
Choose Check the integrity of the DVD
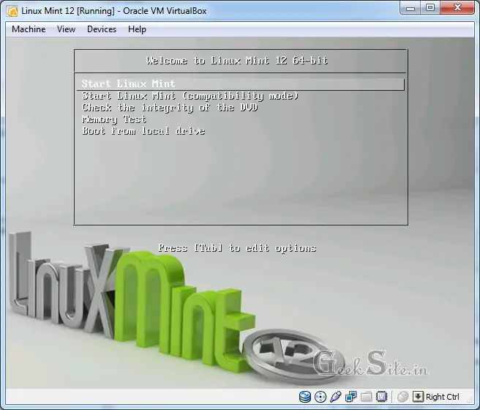coord(170,108)
